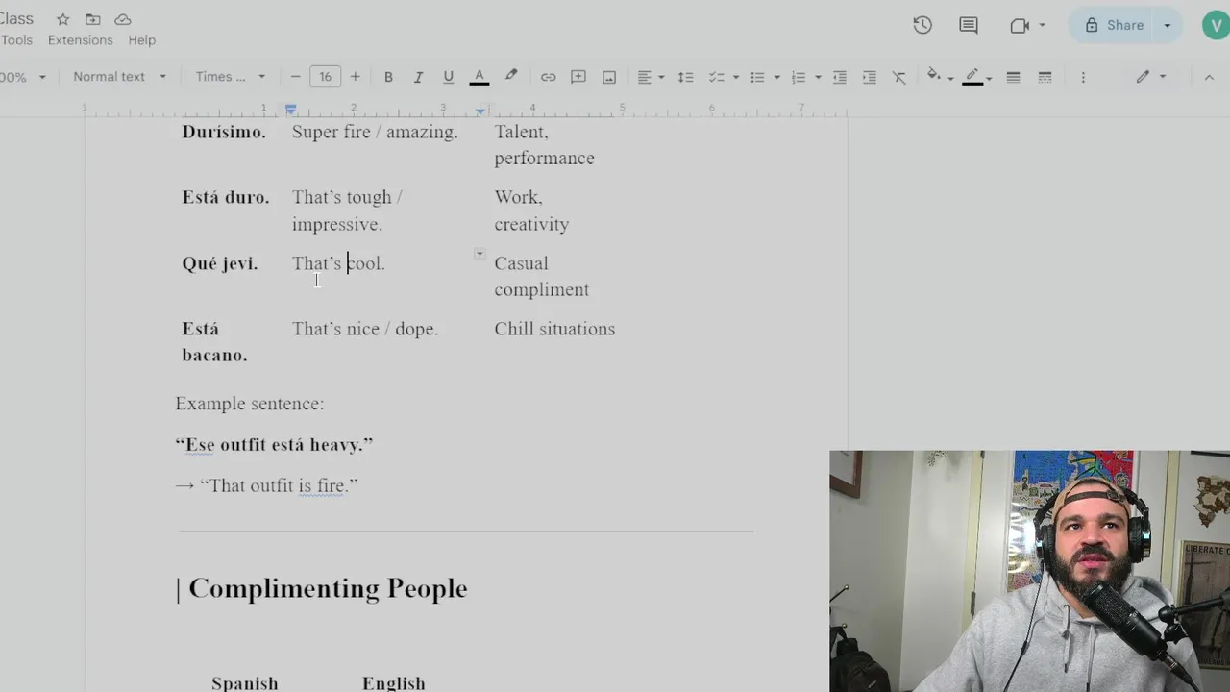Check cloud save status icon
The image size is (1230, 692).
pos(123,19)
